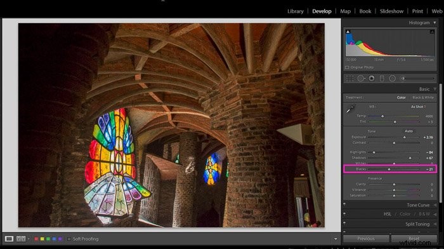The height and width of the screenshot is (249, 444).
Task: Click the Clarity slider handle
Action: click(x=394, y=185)
